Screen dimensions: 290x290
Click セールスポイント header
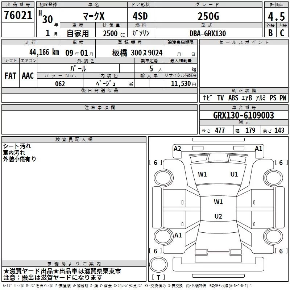pos(244,42)
